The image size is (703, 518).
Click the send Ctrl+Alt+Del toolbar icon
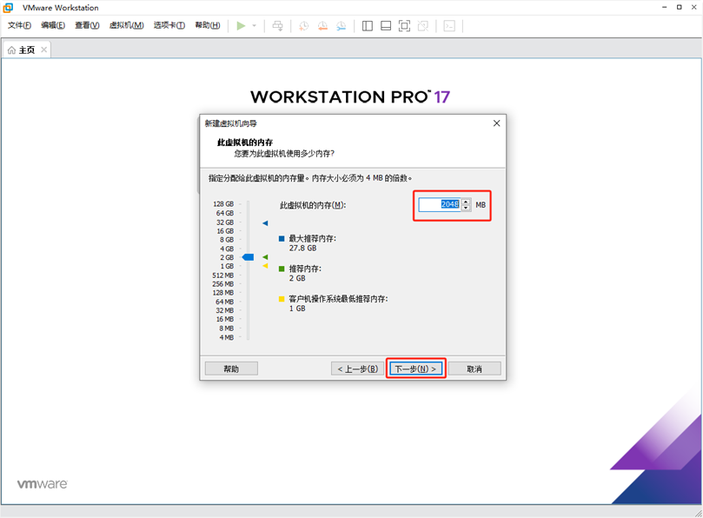277,25
